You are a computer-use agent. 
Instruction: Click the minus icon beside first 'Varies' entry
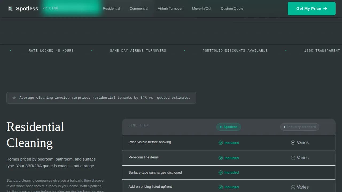[x=293, y=143]
